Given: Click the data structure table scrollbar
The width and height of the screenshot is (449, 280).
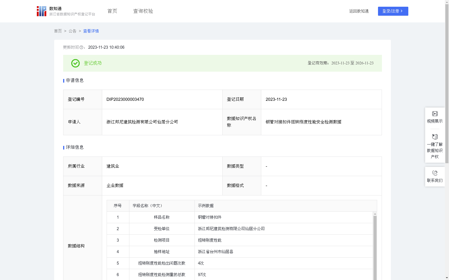Looking at the screenshot, I should click(375, 248).
